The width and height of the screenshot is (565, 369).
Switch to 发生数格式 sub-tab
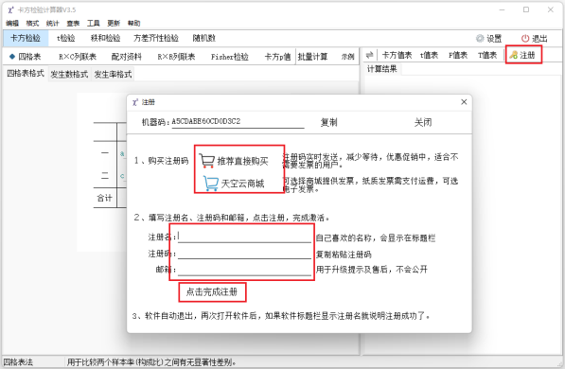pyautogui.click(x=69, y=74)
